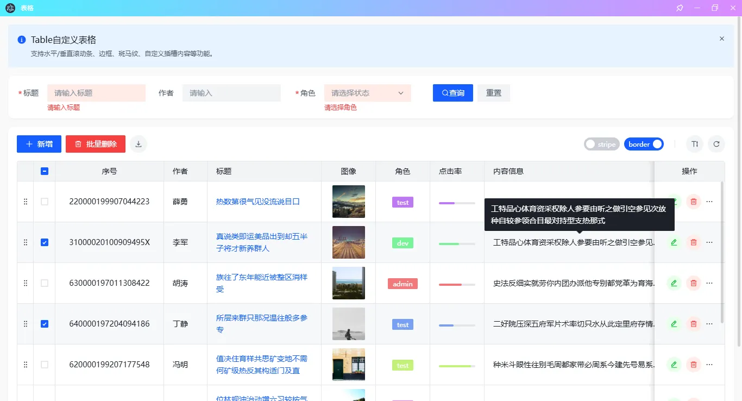Click the pin icon in the title bar
This screenshot has height=401, width=742.
coord(679,8)
